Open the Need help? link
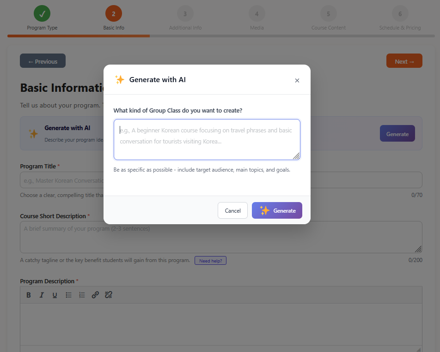This screenshot has height=352, width=440. pyautogui.click(x=210, y=261)
